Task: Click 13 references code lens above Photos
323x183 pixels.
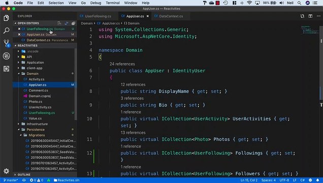Action: click(x=133, y=133)
